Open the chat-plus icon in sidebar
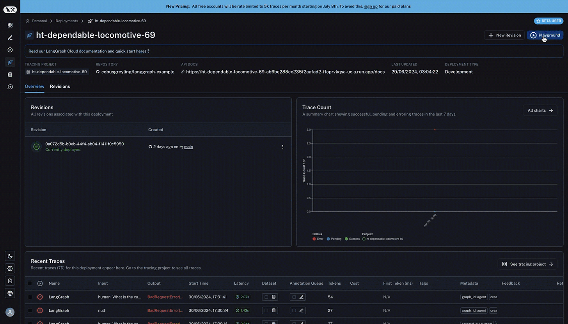Viewport: 568px width, 324px height. pos(10,87)
